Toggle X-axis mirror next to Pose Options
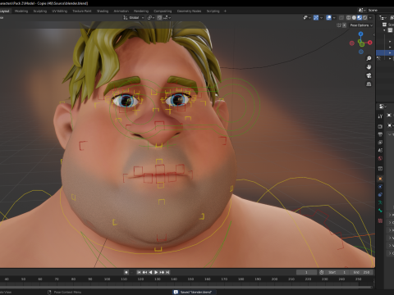The image size is (394, 295). 345,25
